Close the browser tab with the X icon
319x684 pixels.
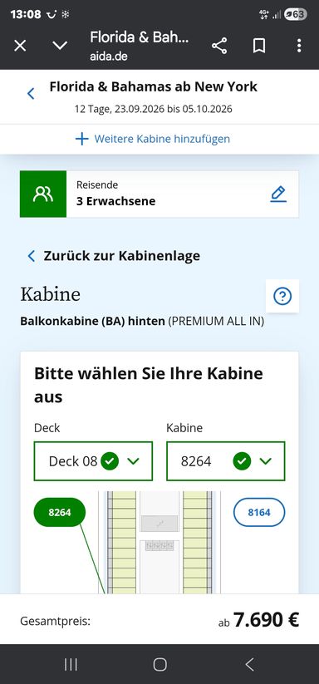click(20, 46)
